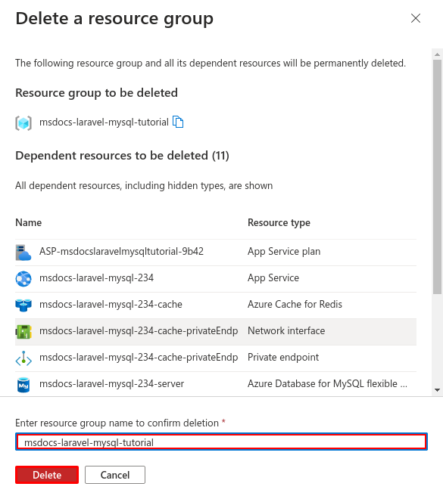Focus the resource group name confirmation field

[x=221, y=442]
